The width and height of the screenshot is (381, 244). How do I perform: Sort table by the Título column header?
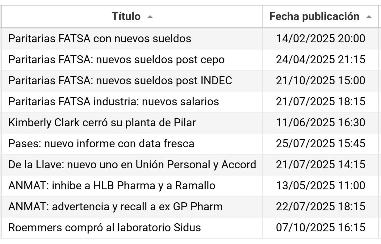pyautogui.click(x=126, y=16)
